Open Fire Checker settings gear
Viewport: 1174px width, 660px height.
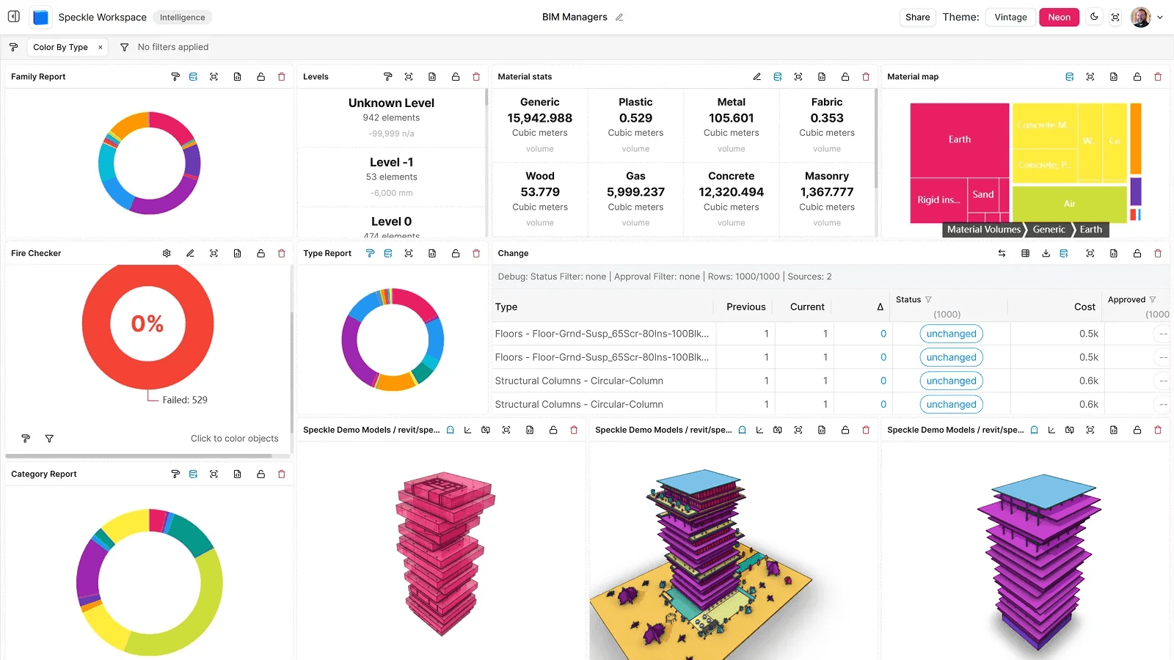(x=167, y=254)
